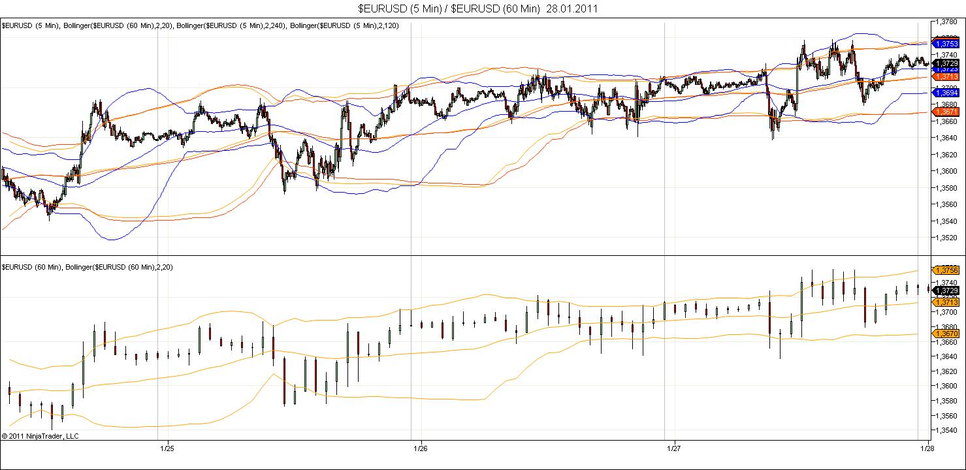Click the 1,3580 label in the 5 Min panel

coord(948,188)
